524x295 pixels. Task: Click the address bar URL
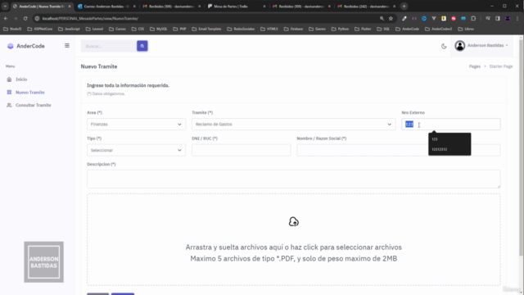tap(90, 18)
